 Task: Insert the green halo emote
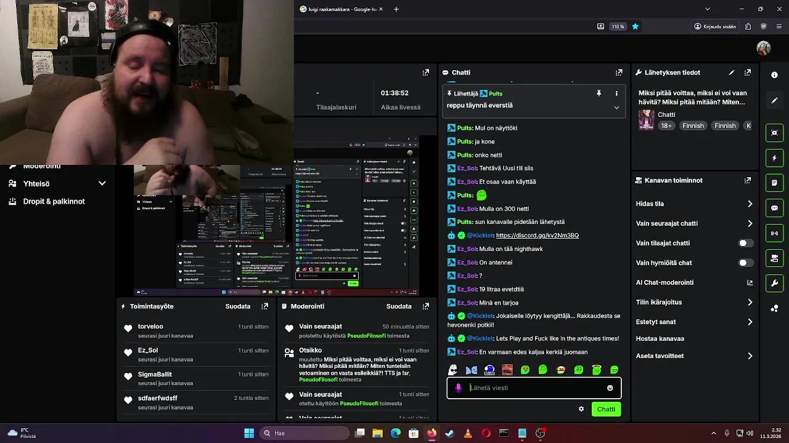(597, 370)
